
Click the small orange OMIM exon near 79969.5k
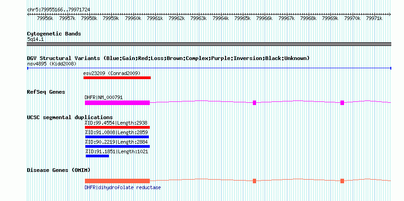pyautogui.click(x=342, y=181)
